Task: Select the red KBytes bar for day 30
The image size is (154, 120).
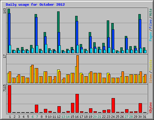Action: (x=140, y=108)
